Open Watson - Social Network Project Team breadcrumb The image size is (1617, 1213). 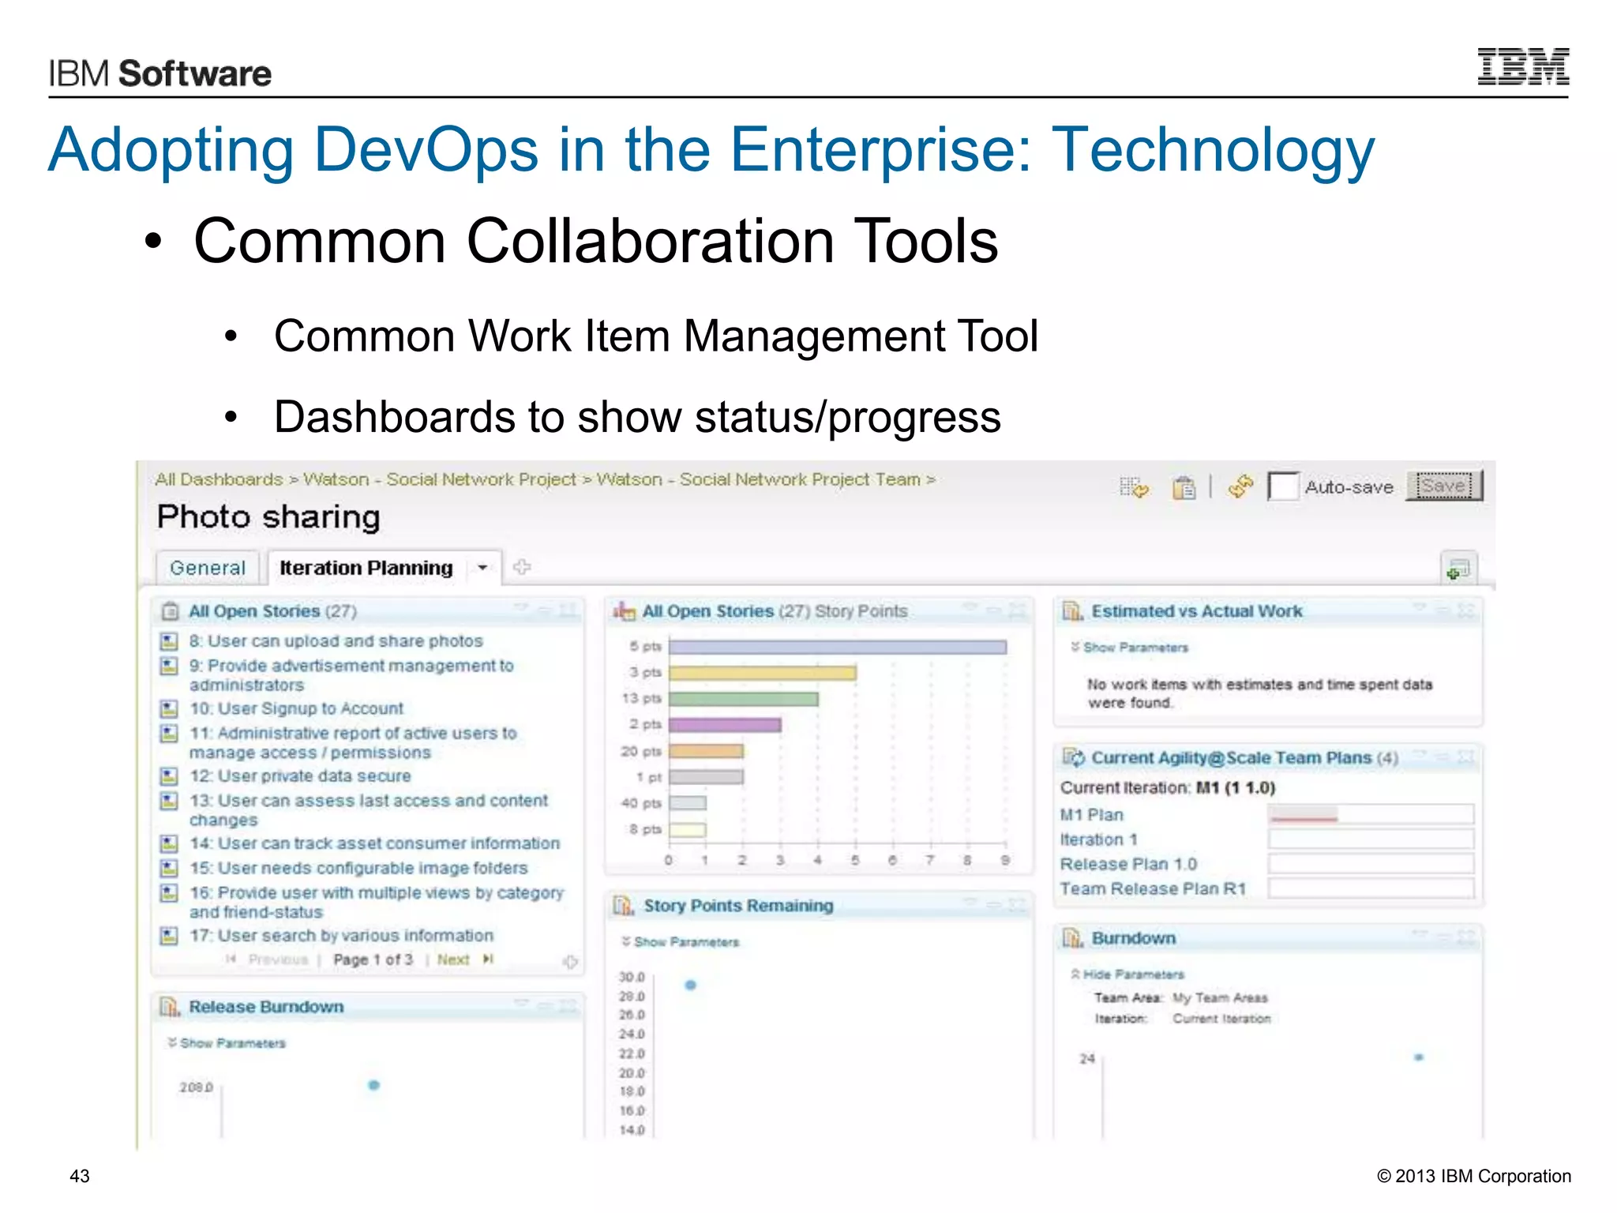pos(759,479)
